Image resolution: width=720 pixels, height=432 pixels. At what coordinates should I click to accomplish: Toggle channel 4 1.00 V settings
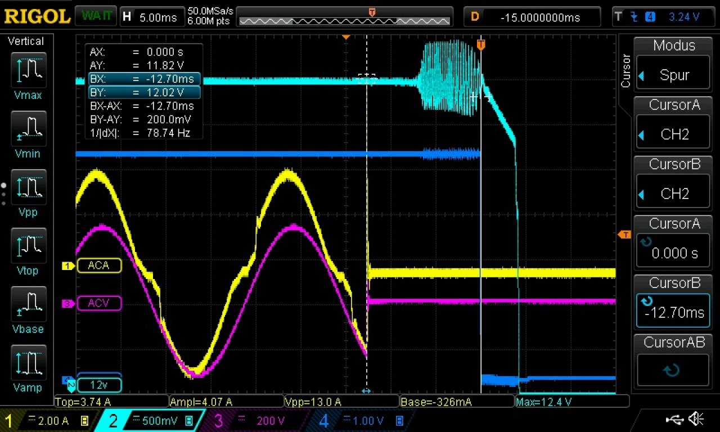(363, 421)
